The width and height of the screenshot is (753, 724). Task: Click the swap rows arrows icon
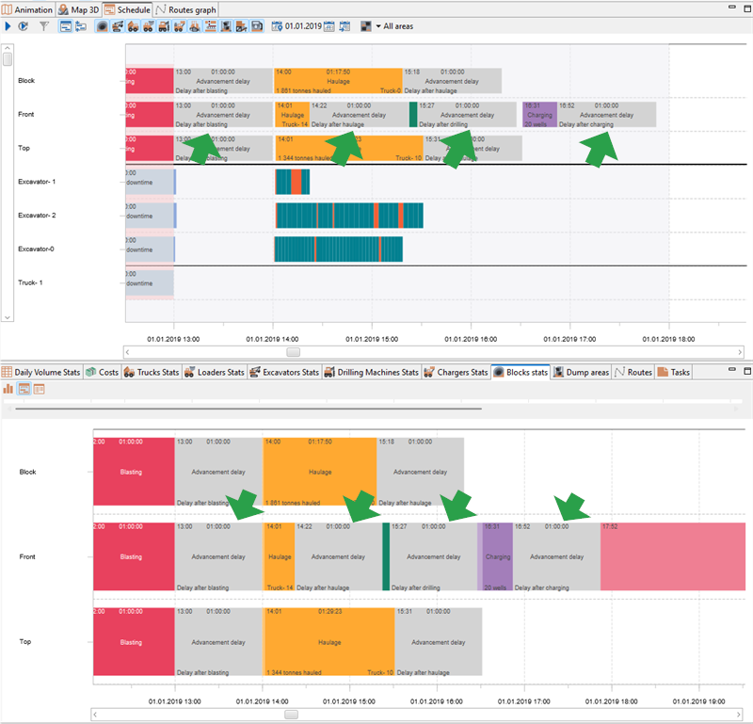(x=81, y=26)
